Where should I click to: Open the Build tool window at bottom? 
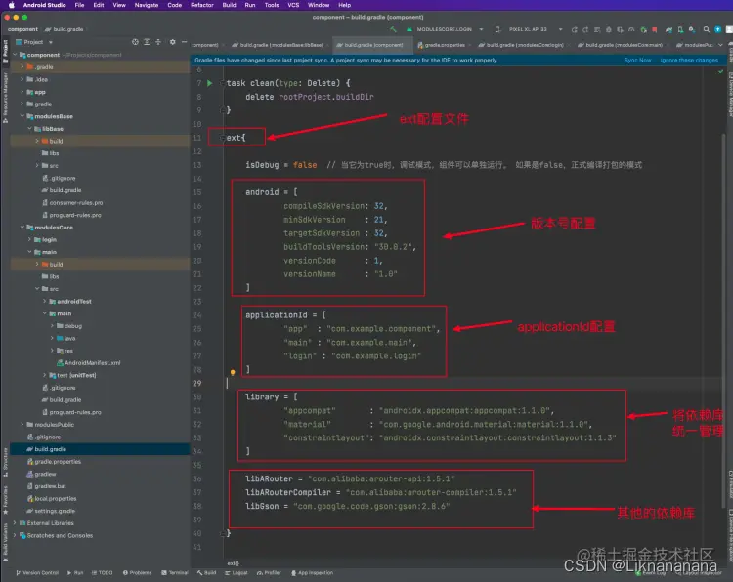pos(206,572)
